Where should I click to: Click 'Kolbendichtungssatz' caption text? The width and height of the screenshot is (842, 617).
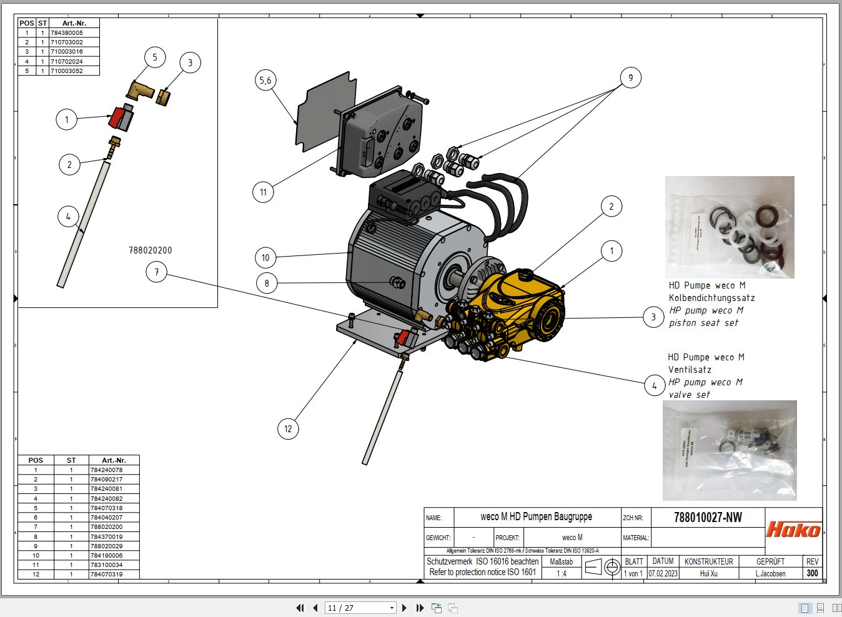711,298
